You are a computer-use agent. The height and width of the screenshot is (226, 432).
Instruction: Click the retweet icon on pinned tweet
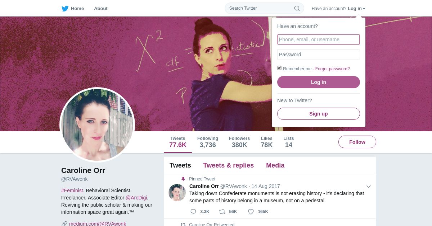click(222, 212)
